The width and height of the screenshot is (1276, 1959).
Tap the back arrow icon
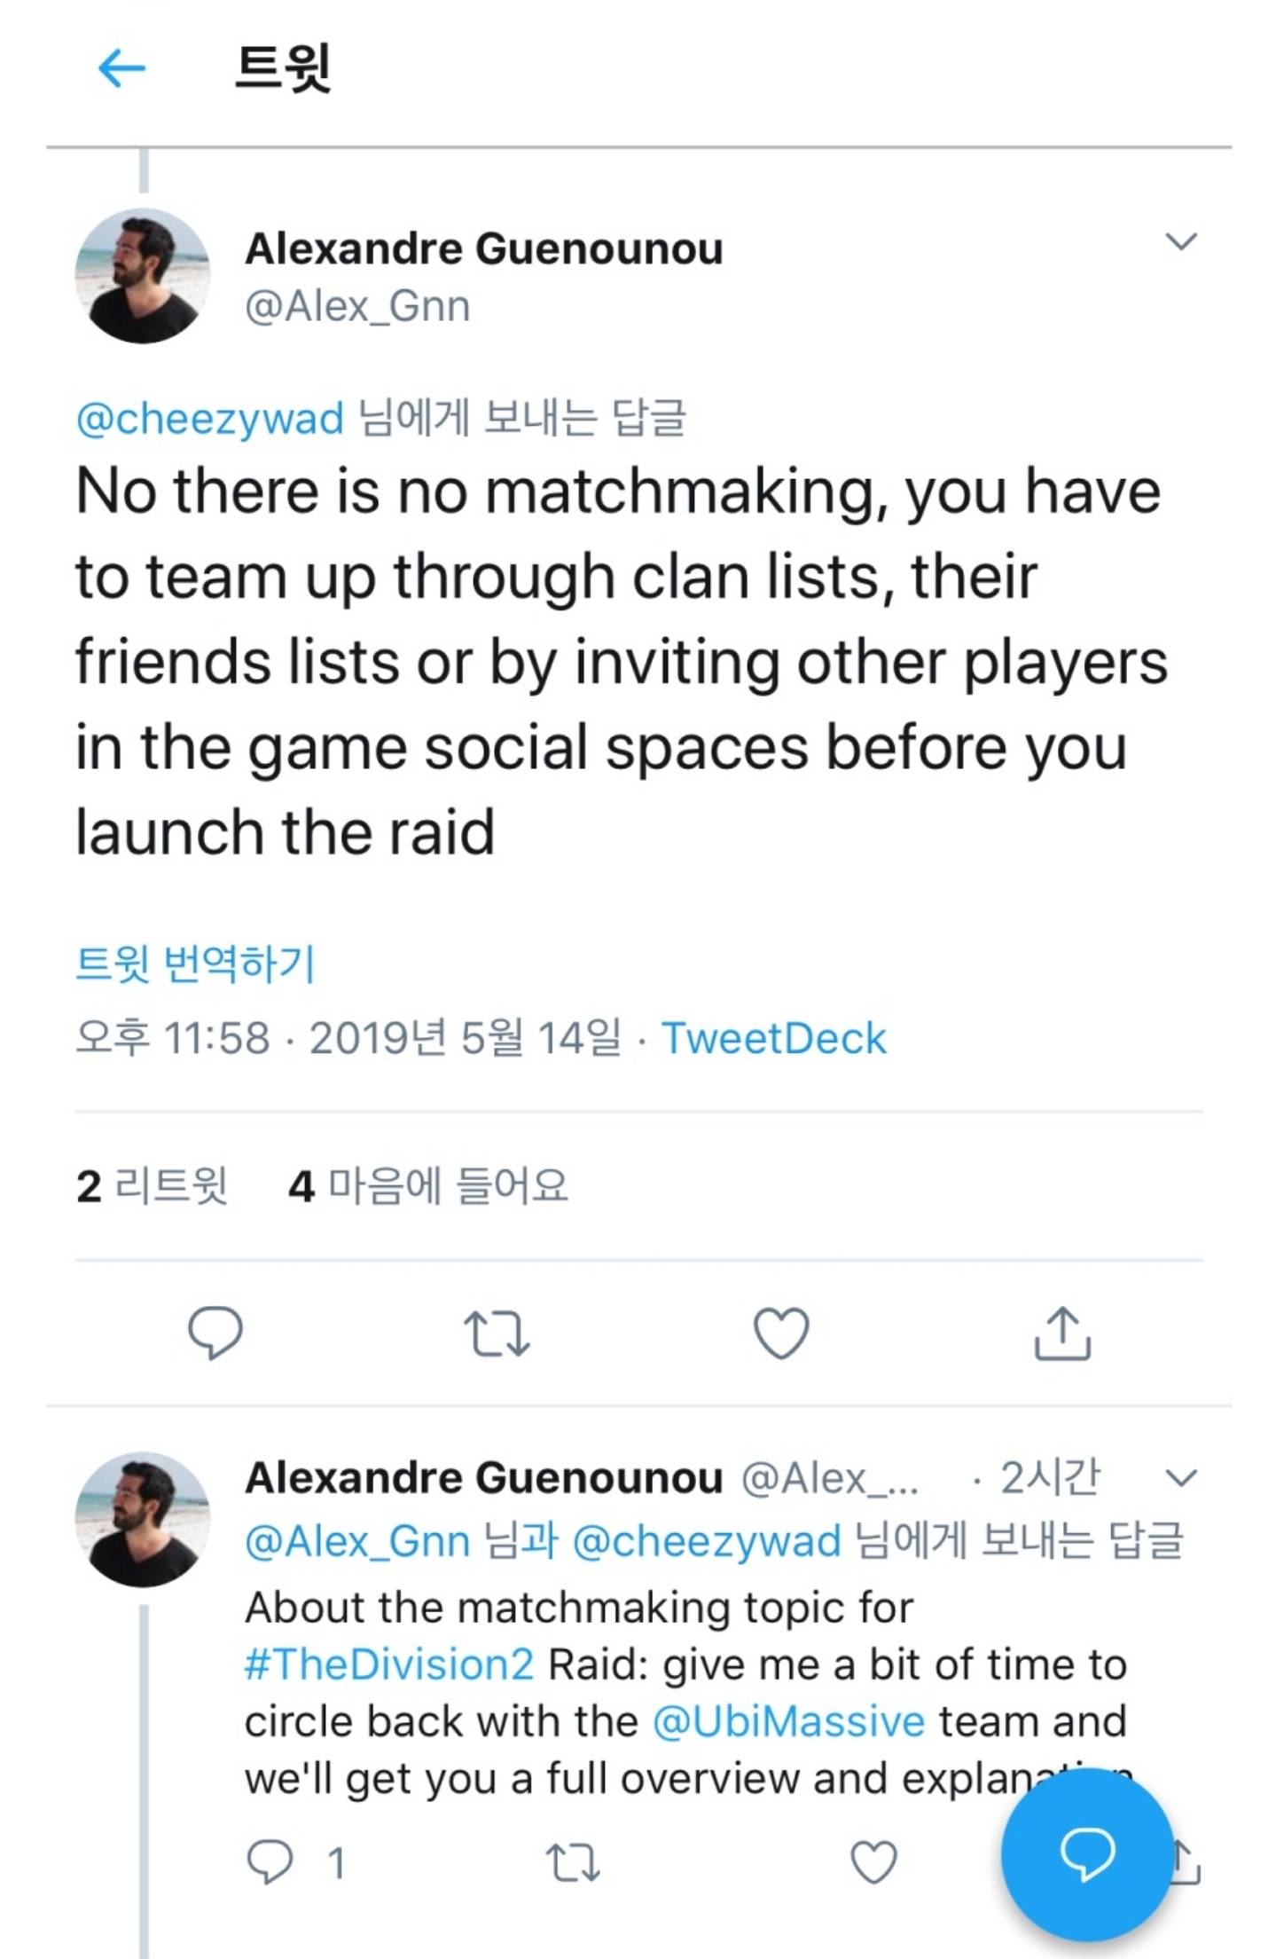click(x=121, y=68)
